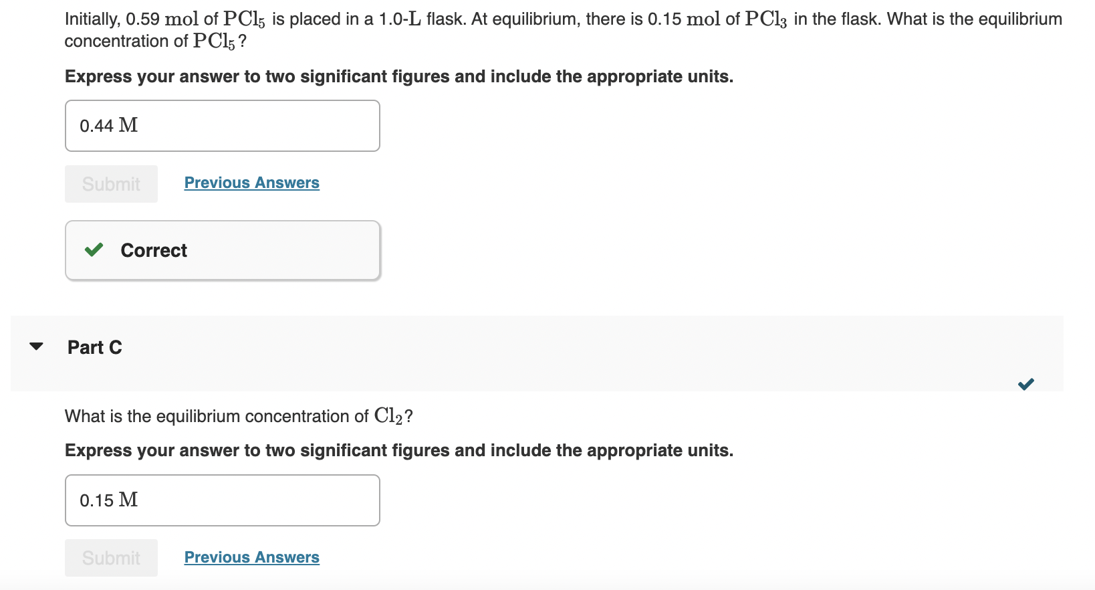Click the answer box showing 0.15 M
The height and width of the screenshot is (590, 1095).
pos(223,500)
